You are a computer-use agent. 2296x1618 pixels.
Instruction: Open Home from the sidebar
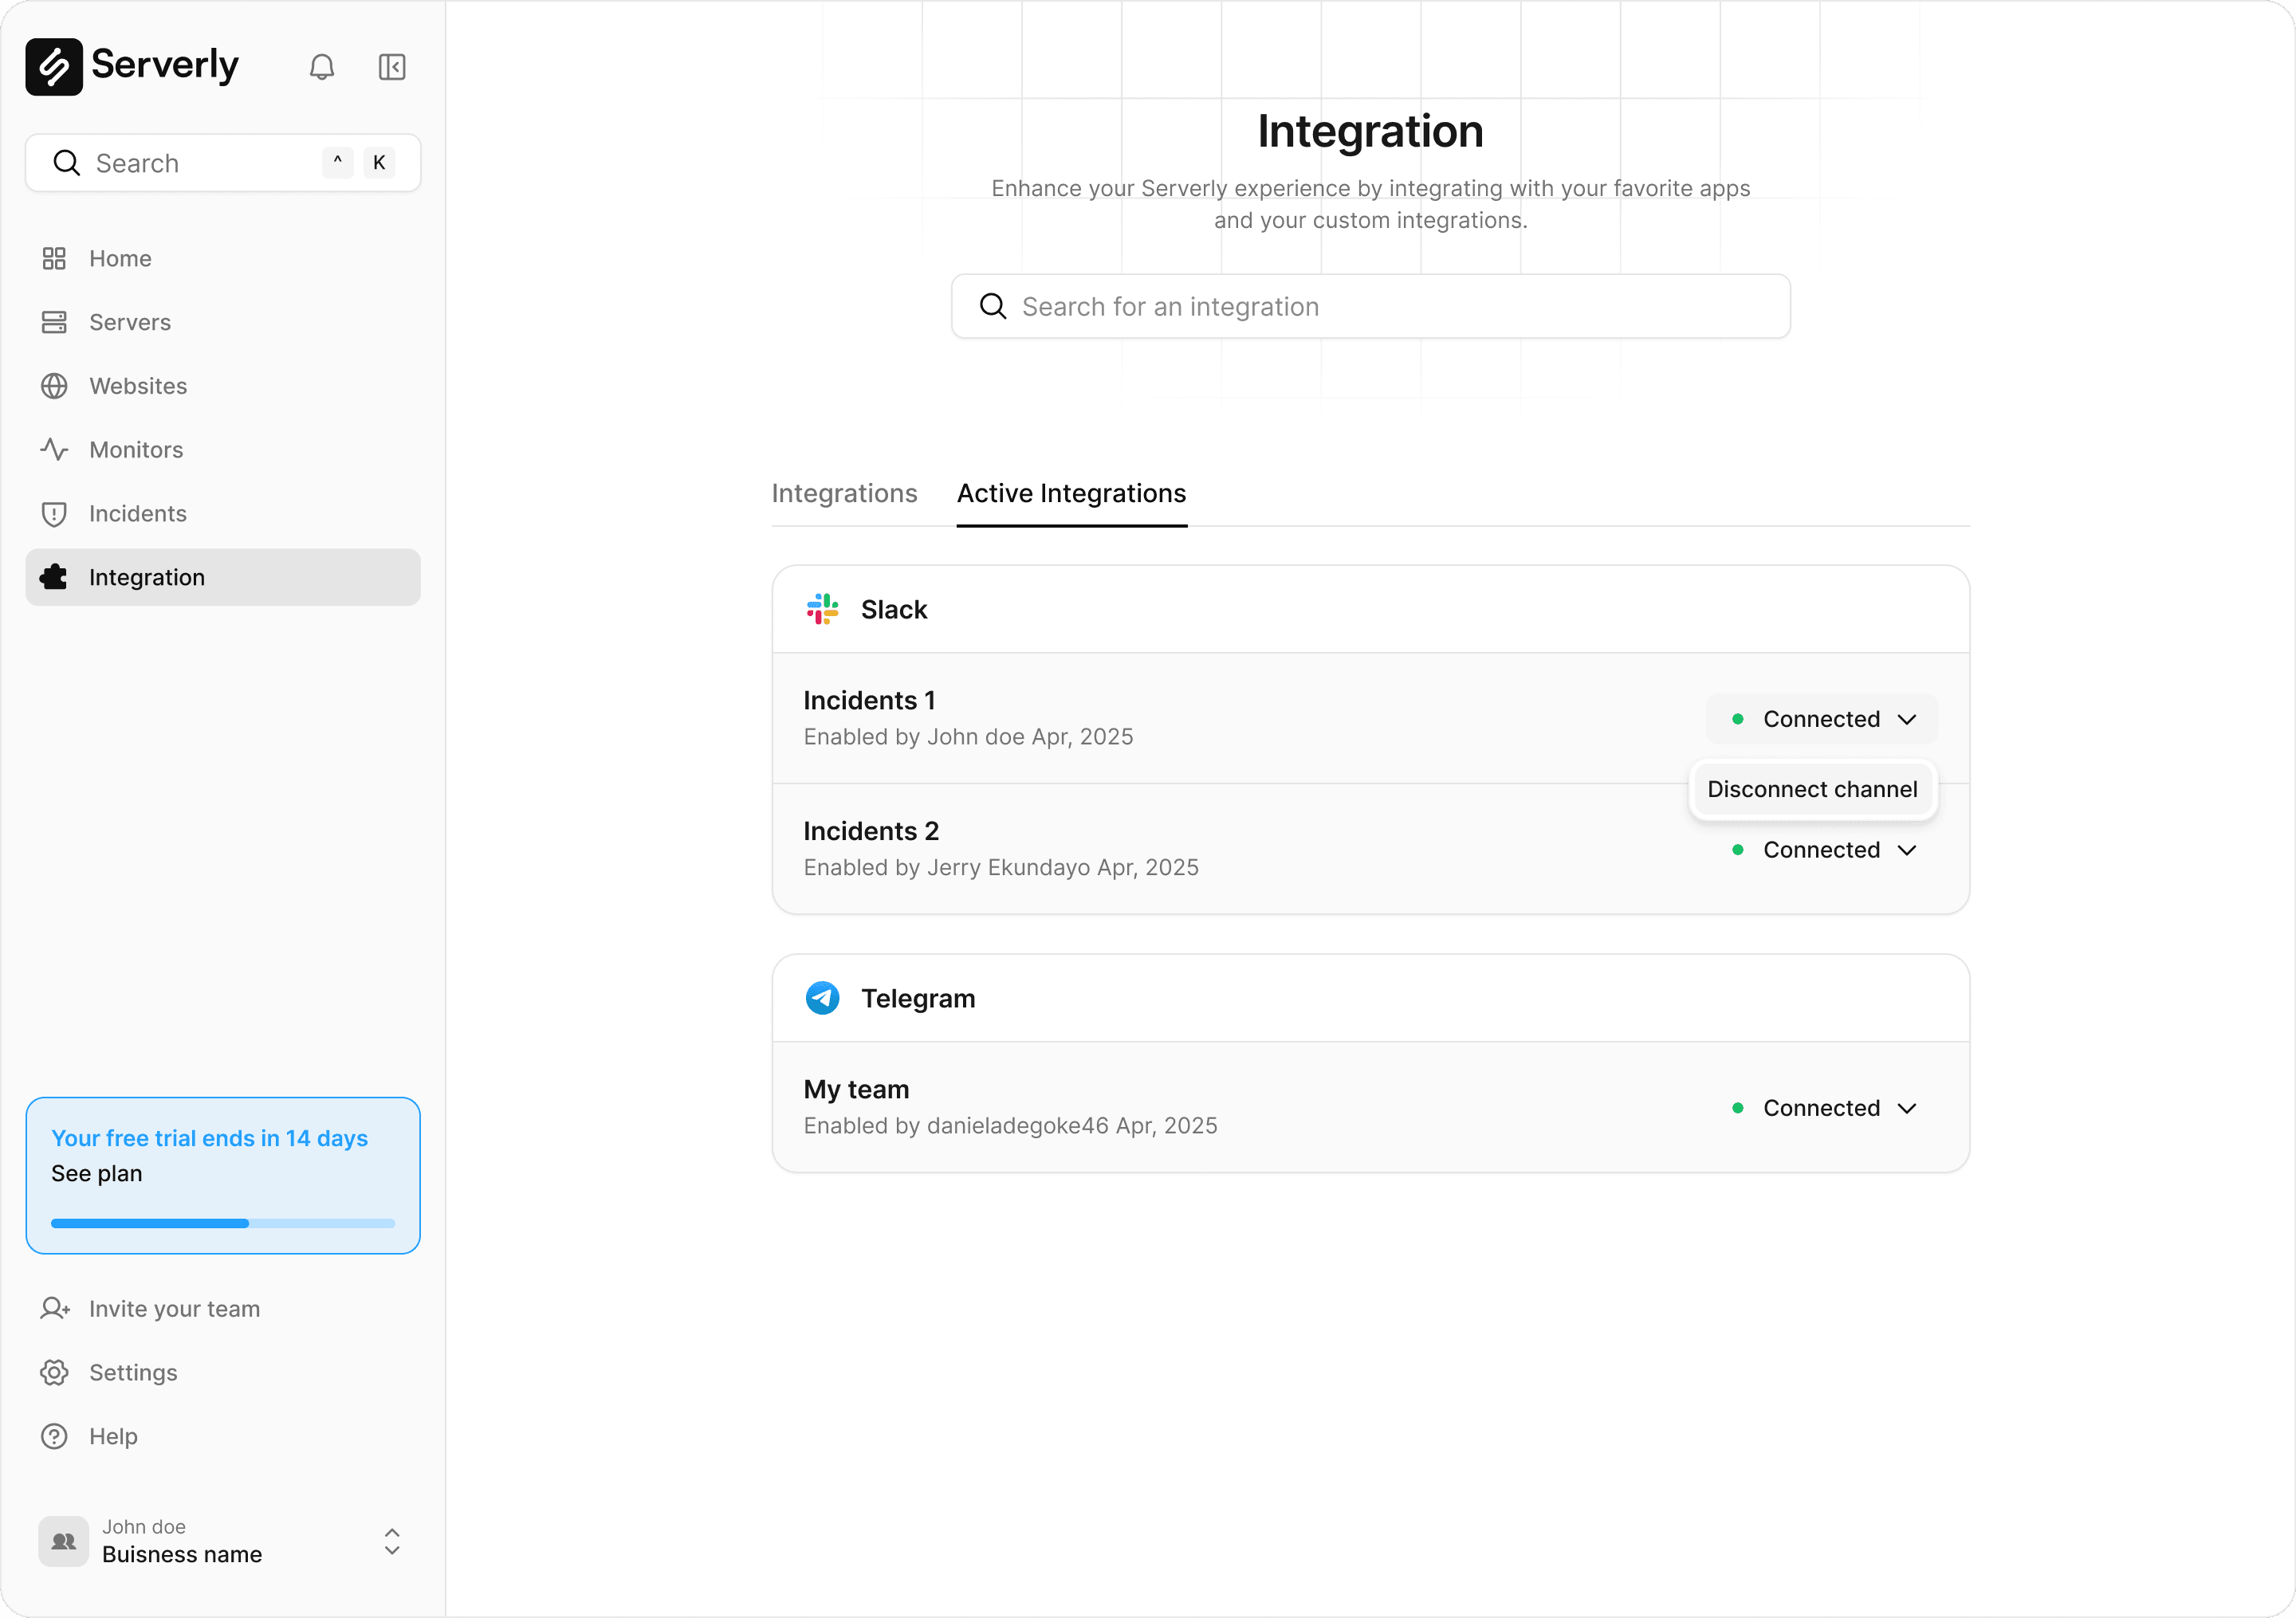click(x=120, y=259)
